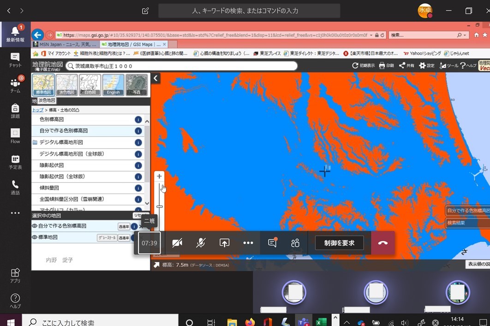Open the じゃらんnet bookmark

(457, 53)
